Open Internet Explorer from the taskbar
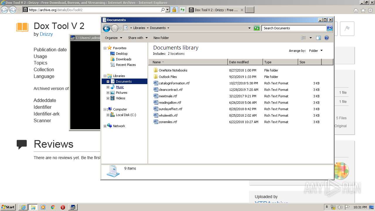The height and width of the screenshot is (211, 375). tap(23, 207)
